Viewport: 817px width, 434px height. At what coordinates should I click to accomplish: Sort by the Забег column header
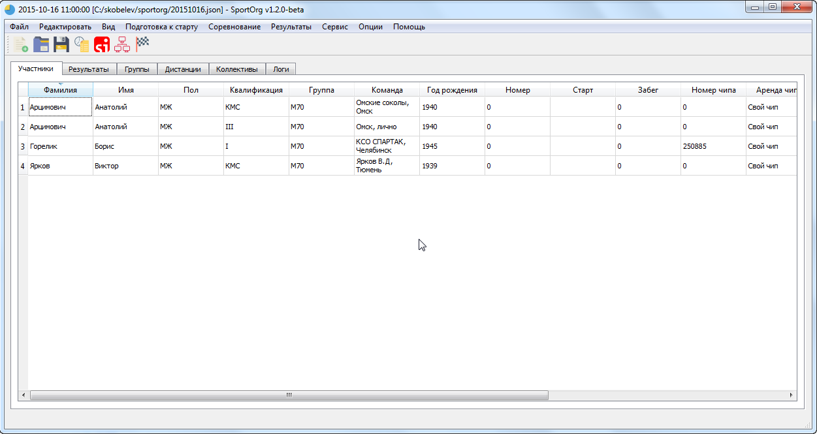(648, 90)
